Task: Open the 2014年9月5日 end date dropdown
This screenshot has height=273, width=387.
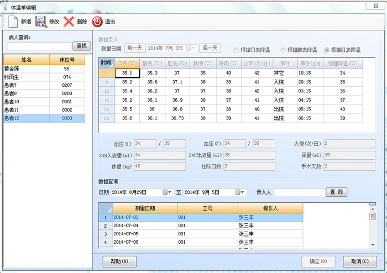Action: tap(240, 192)
